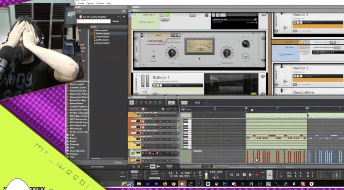Screen dimensions: 344x190
Task: Toggle the Loop button in transport
Action: (x=269, y=175)
